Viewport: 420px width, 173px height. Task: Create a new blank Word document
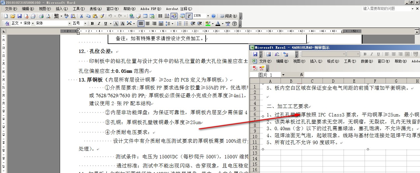coord(7,16)
